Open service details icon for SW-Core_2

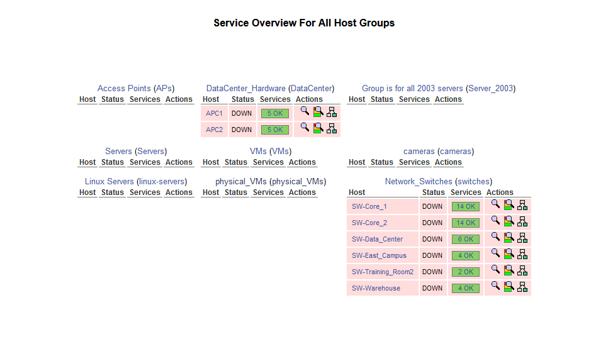509,221
